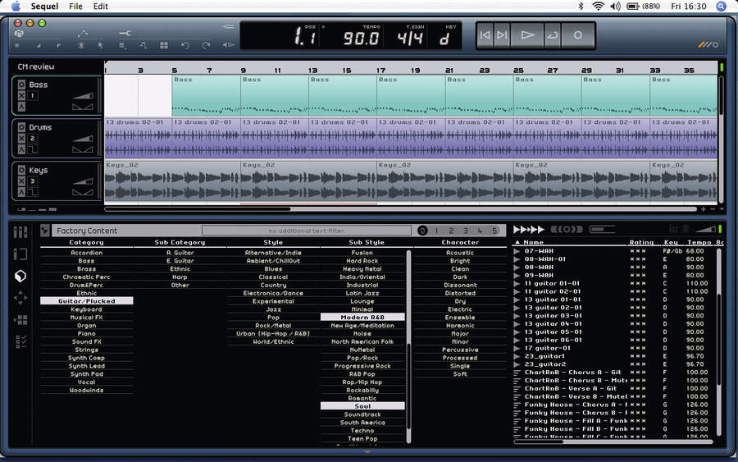Preview 13 guitar 06-01 with its arrow
738x462 pixels.
point(517,340)
